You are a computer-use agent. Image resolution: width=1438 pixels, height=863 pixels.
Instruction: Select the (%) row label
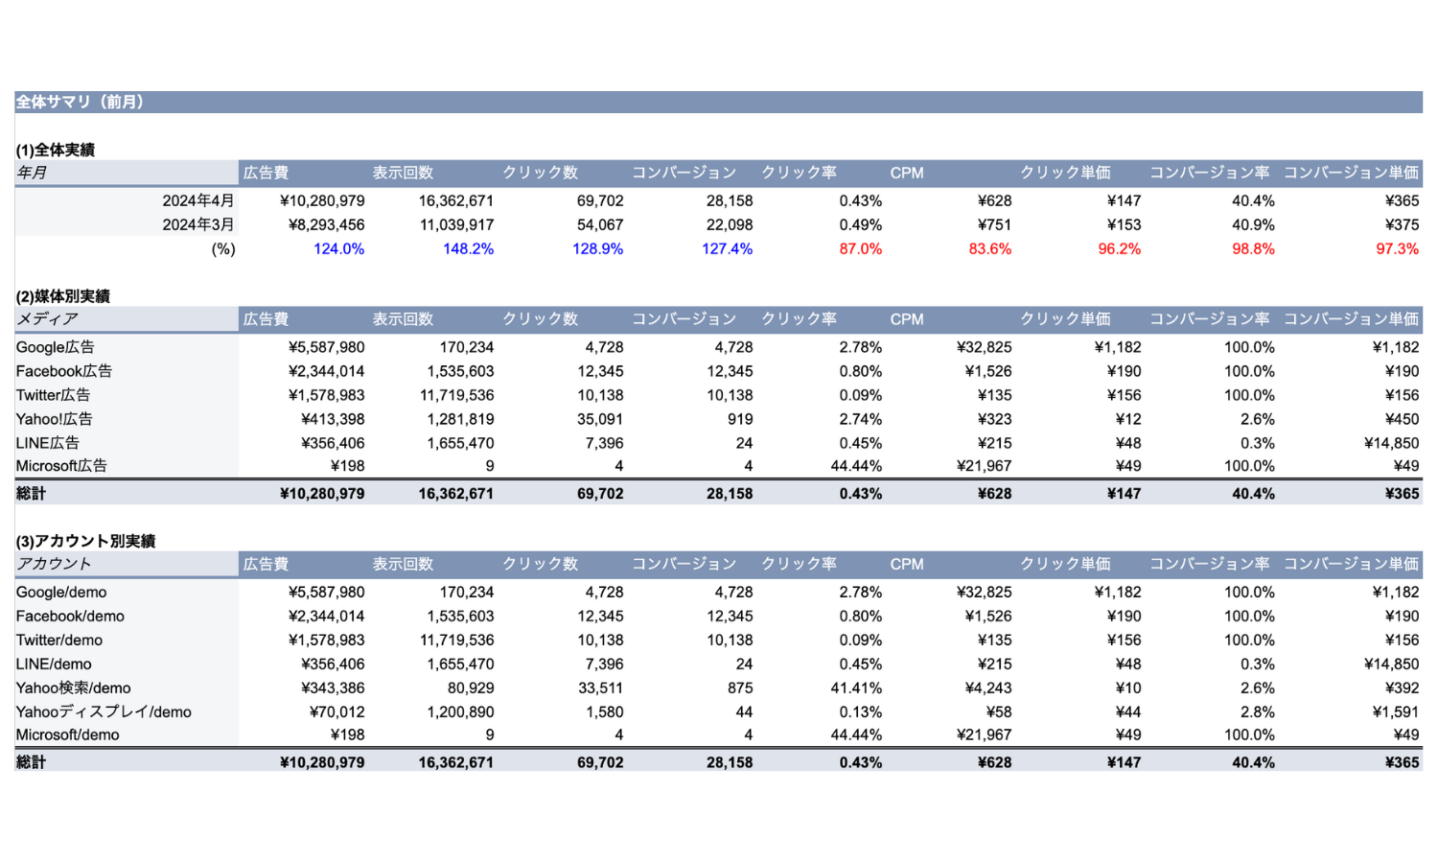223,248
